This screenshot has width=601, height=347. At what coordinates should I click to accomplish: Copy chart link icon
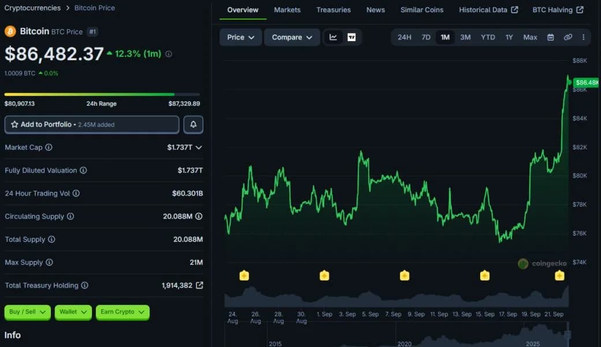click(567, 37)
